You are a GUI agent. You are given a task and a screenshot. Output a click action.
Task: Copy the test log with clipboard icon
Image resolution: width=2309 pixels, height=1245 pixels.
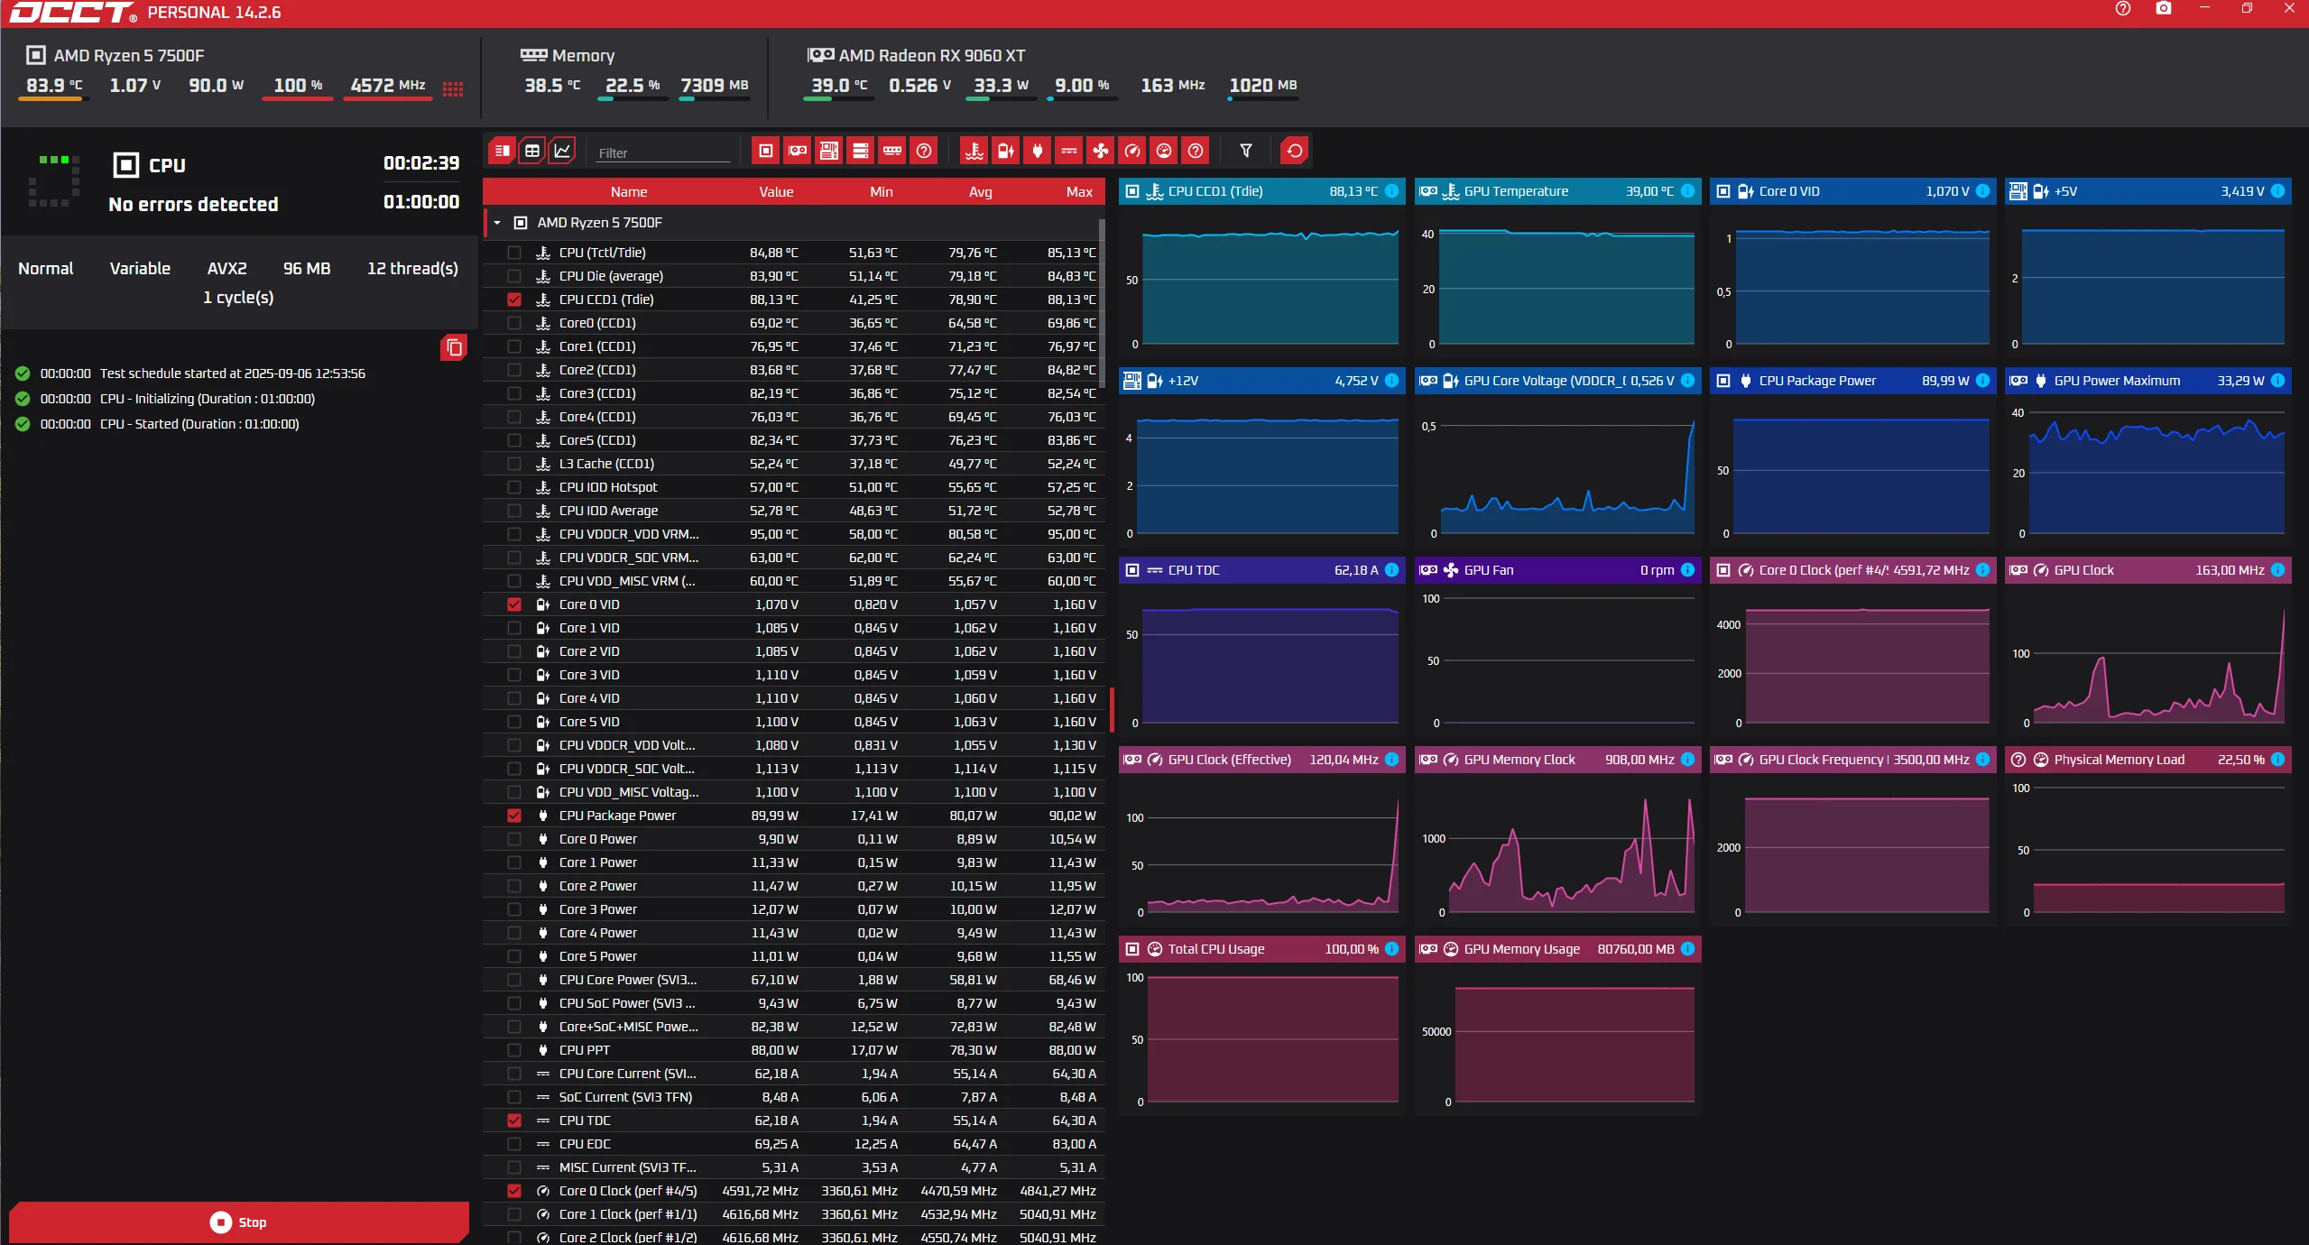(454, 347)
